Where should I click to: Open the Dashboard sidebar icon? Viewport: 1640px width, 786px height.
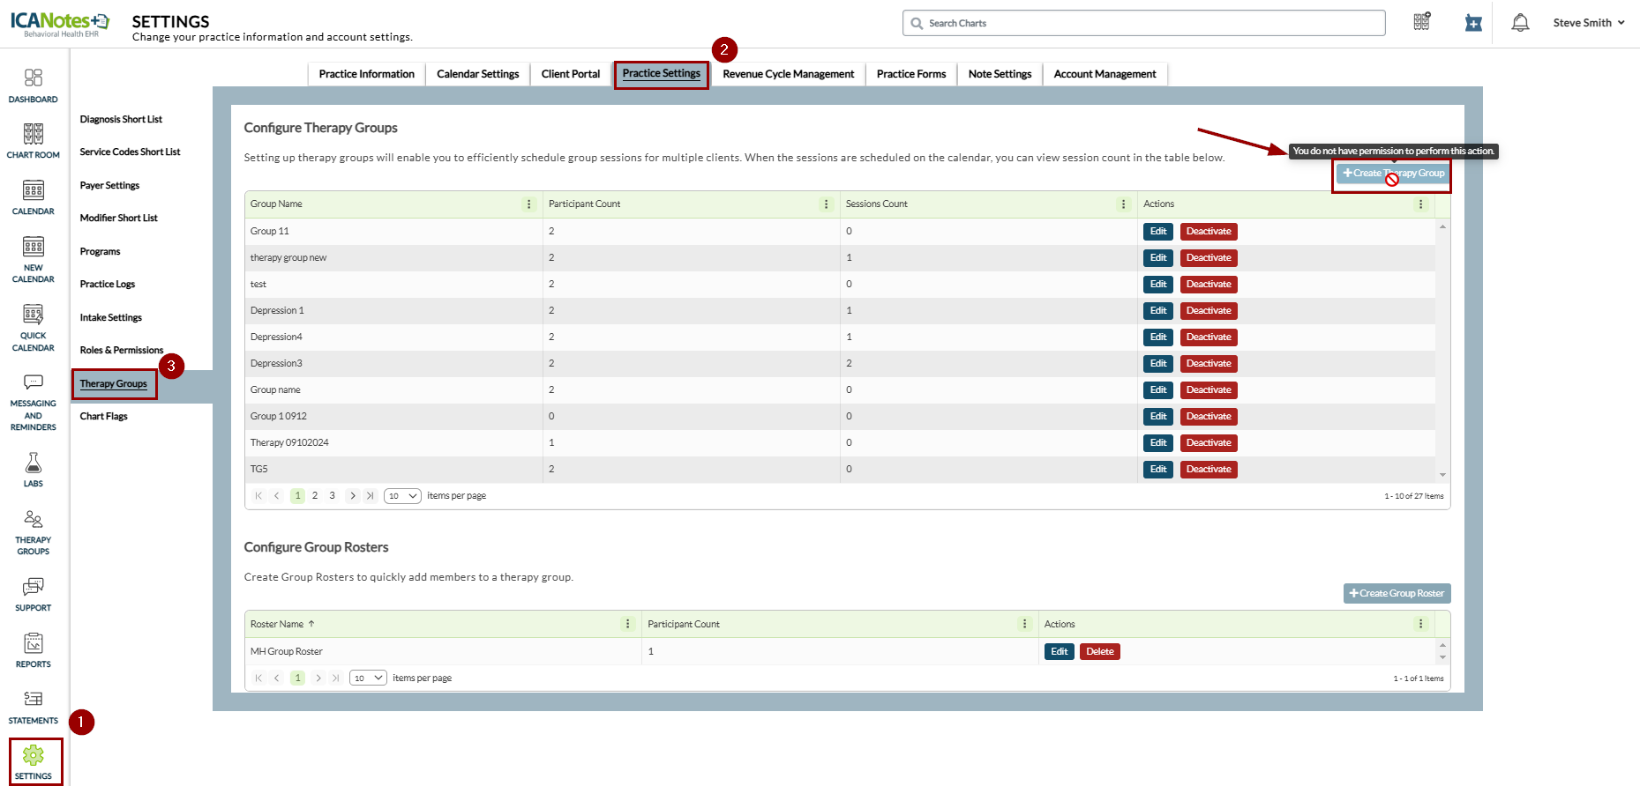coord(34,85)
